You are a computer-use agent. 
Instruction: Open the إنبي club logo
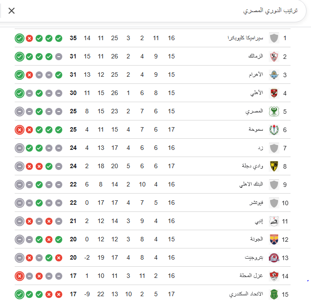tap(274, 221)
